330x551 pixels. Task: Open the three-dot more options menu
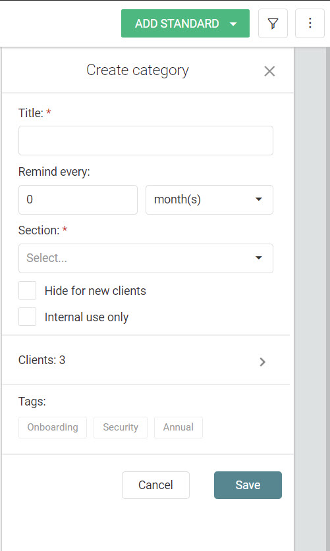click(310, 24)
